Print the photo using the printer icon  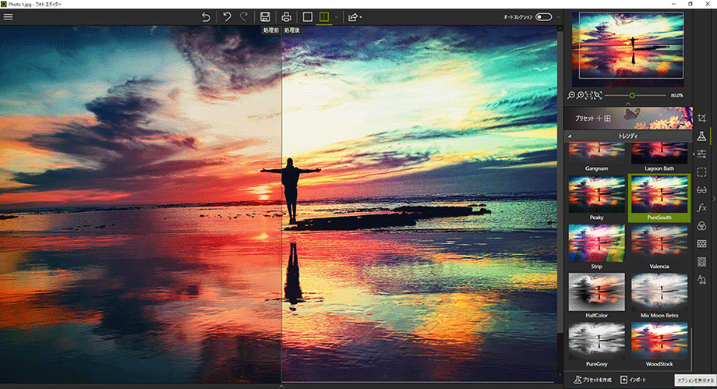coord(286,17)
